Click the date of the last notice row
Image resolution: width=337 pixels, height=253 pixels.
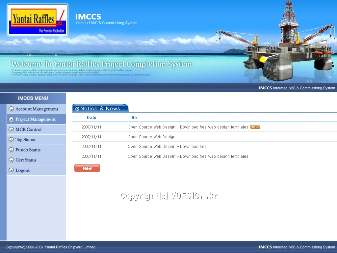click(91, 156)
